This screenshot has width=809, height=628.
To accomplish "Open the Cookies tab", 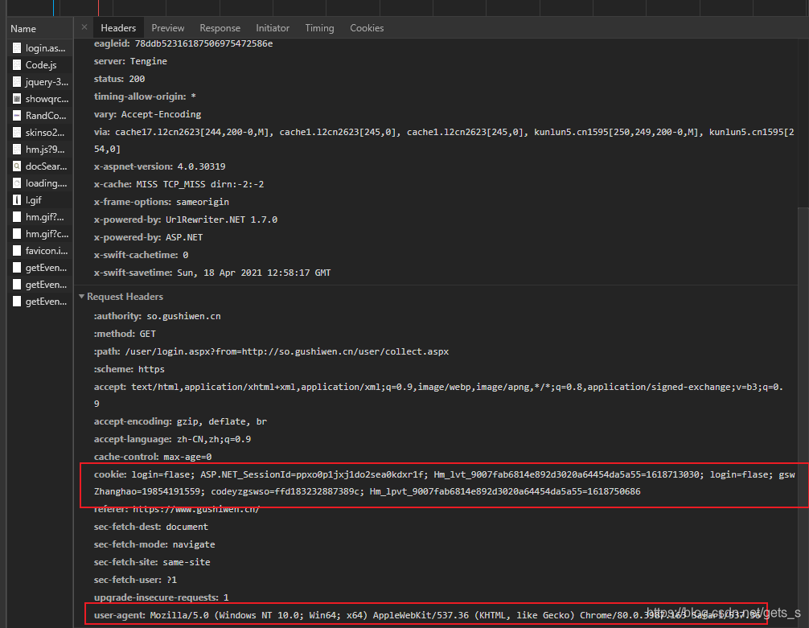I will point(367,28).
